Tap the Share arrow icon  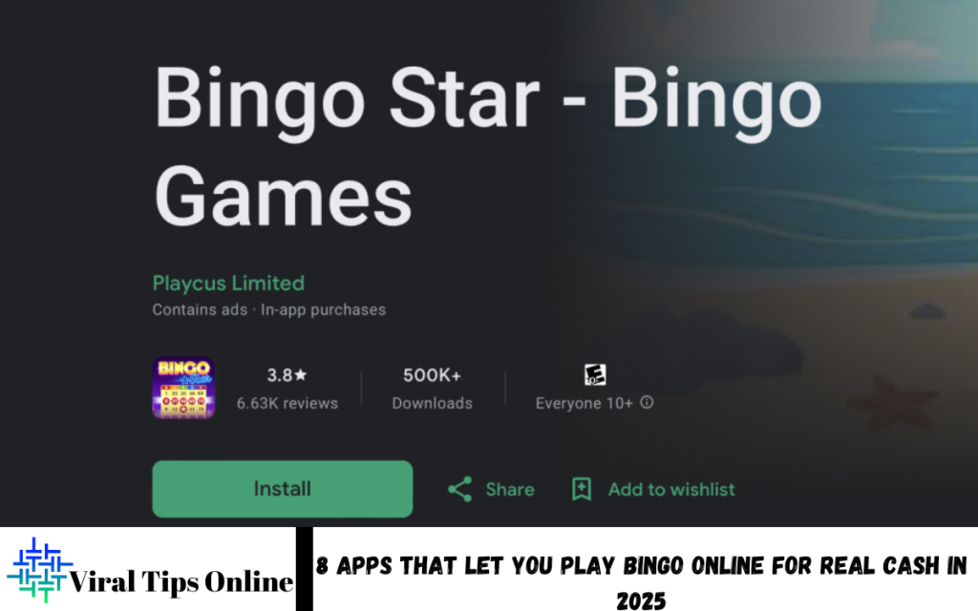click(x=459, y=490)
